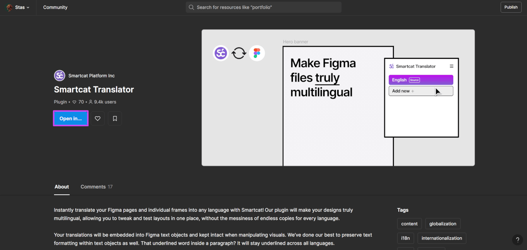This screenshot has height=250, width=527.
Task: Click the Smartcat Translator title
Action: [x=94, y=89]
